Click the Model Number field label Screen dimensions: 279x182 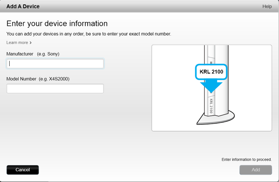[22, 79]
